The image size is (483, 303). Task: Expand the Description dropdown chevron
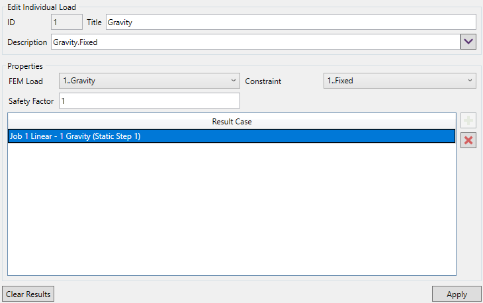coord(468,42)
